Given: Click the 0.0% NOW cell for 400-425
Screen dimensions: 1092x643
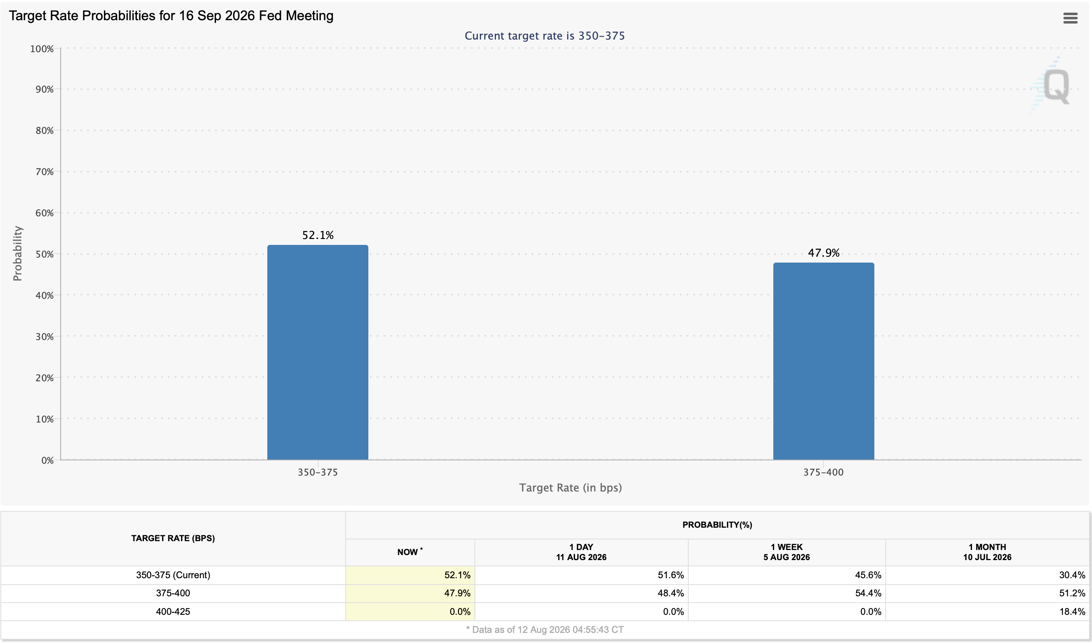Looking at the screenshot, I should coord(410,611).
